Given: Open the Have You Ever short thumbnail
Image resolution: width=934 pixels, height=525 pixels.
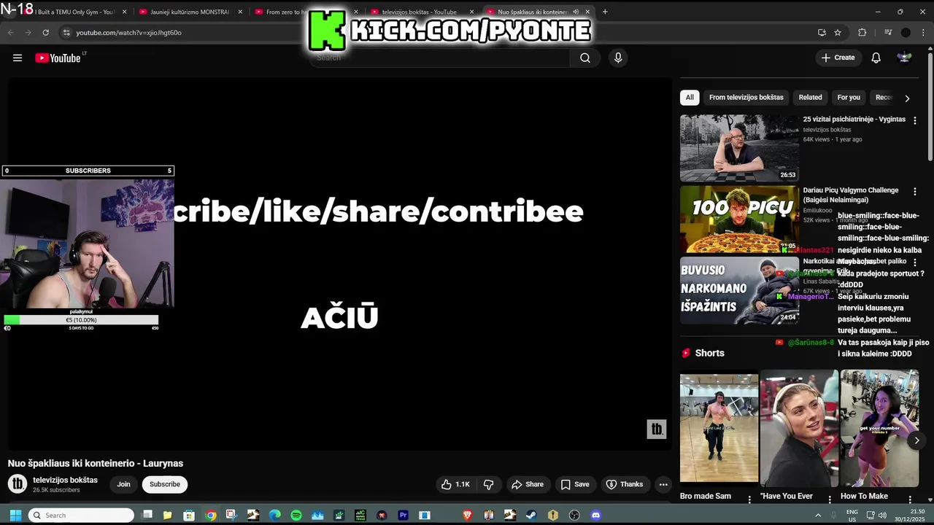Looking at the screenshot, I should (799, 429).
